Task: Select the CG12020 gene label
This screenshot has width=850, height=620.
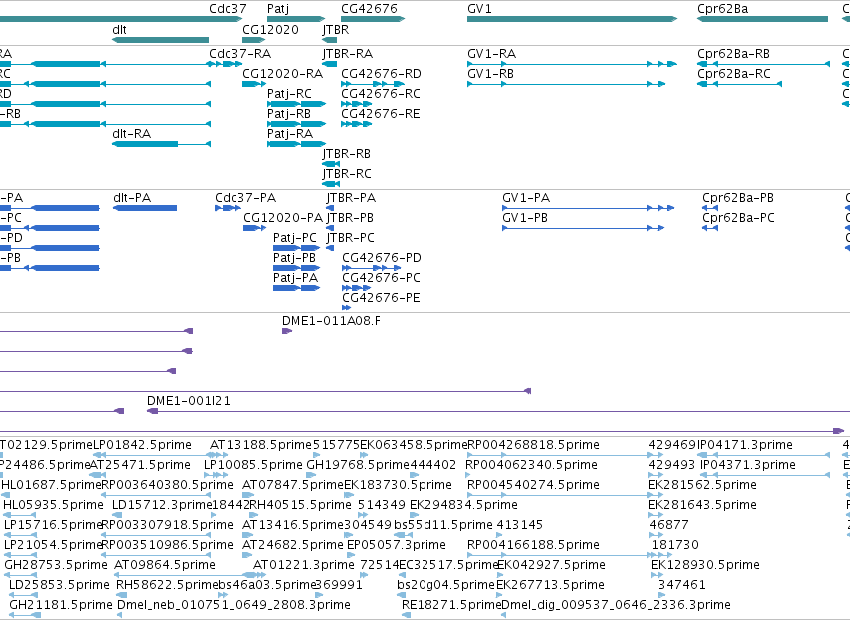Action: click(x=270, y=29)
